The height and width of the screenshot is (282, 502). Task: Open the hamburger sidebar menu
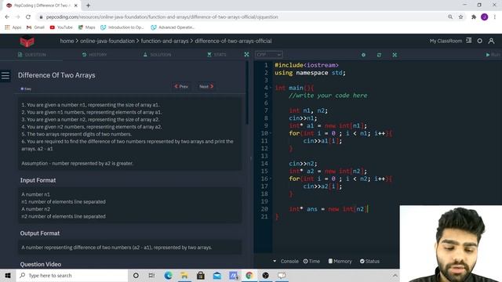pos(5,76)
